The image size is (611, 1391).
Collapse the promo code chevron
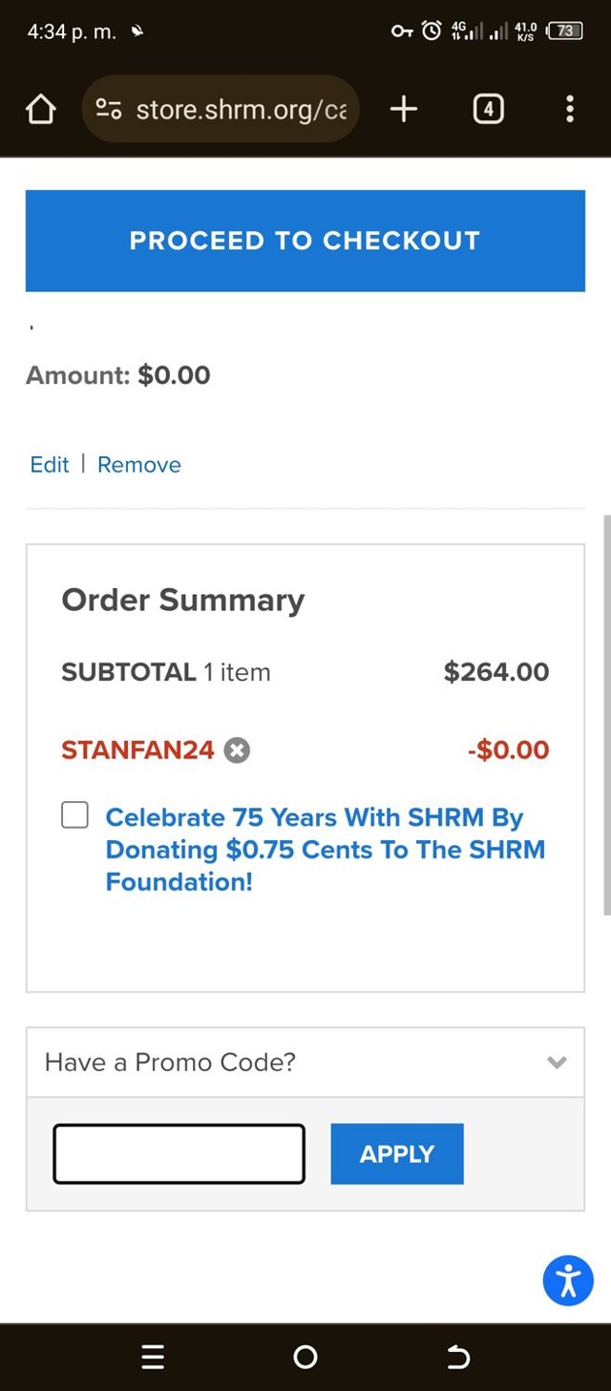click(557, 1063)
